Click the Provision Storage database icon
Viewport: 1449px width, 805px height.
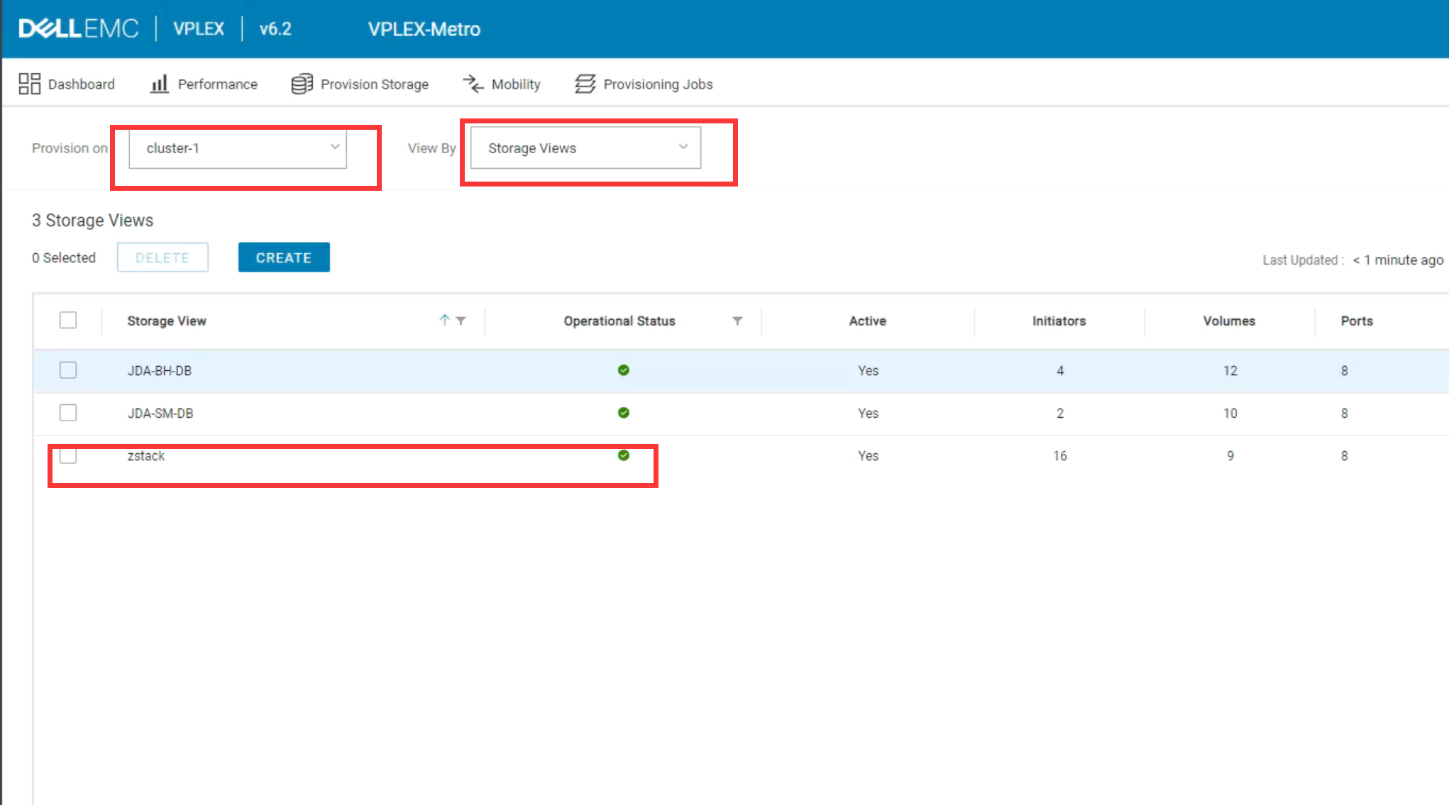point(302,84)
